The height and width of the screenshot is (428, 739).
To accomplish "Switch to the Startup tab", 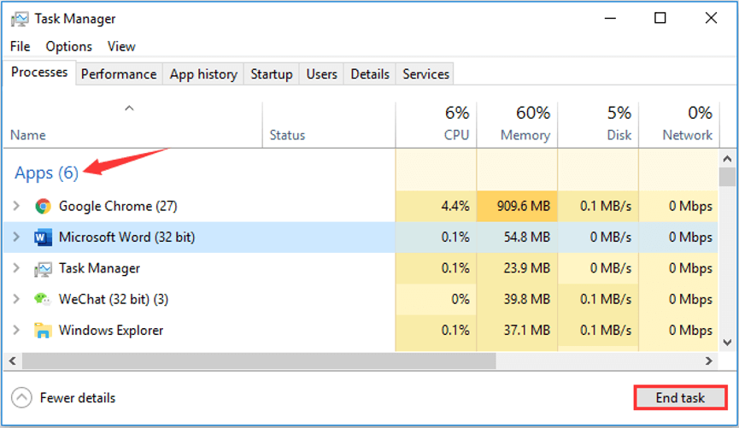I will [x=272, y=74].
